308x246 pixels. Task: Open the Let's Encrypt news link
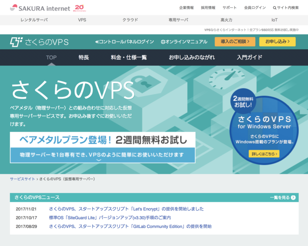point(126,209)
